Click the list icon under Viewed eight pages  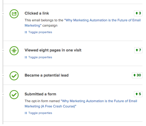[x=26, y=57]
